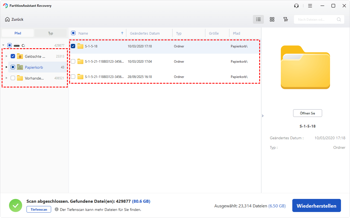
Task: Click the info icon beside Tiefenscan hint
Action: pyautogui.click(x=57, y=209)
